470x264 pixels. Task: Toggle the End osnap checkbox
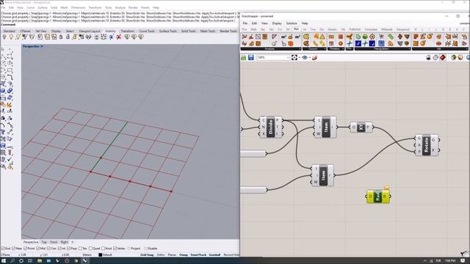[3, 249]
